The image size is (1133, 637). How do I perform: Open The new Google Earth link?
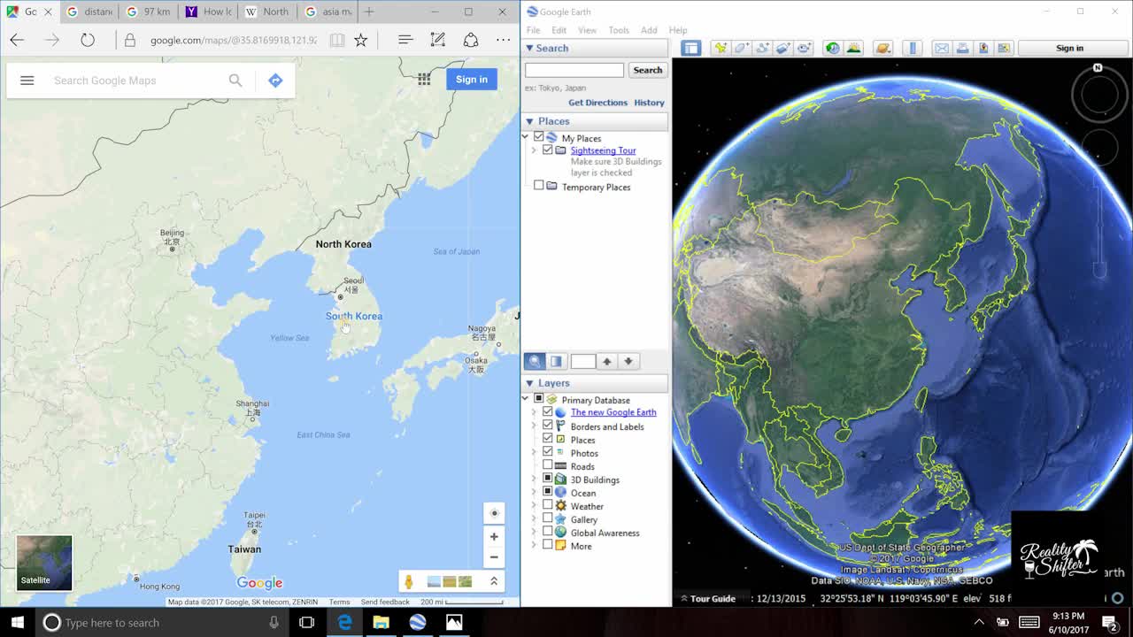pos(613,412)
